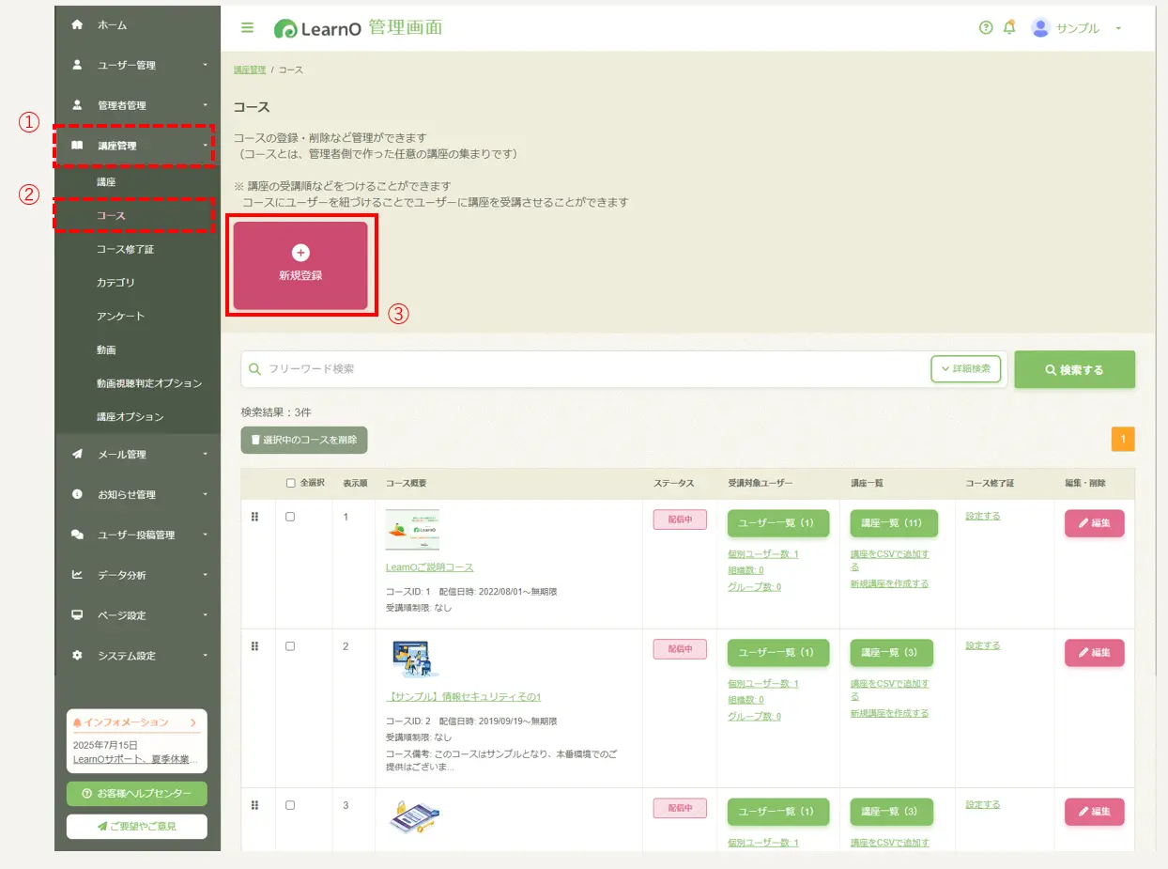
Task: Expand the ユーザー管理 sidebar menu
Action: [137, 66]
